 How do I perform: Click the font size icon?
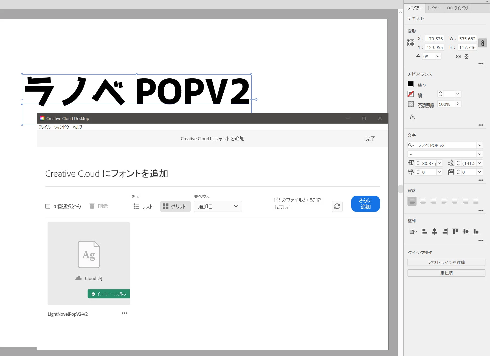[x=411, y=163]
